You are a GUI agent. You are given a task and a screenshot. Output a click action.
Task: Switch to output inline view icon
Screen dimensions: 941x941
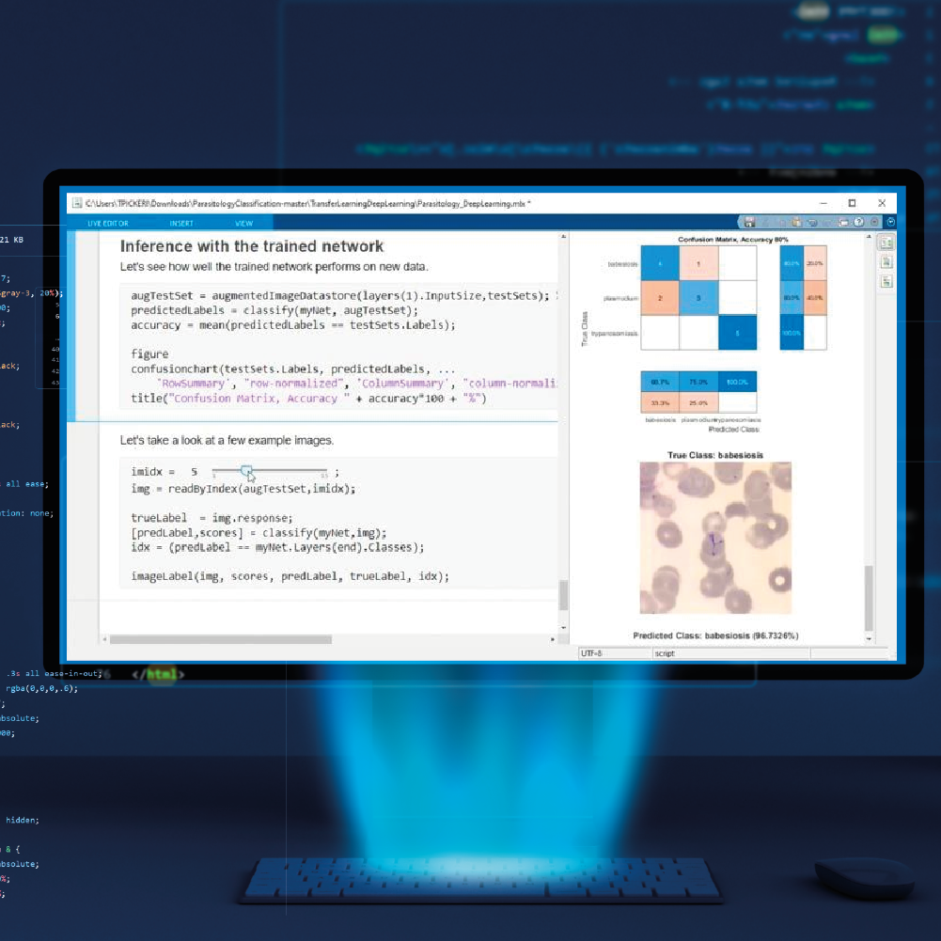(886, 262)
